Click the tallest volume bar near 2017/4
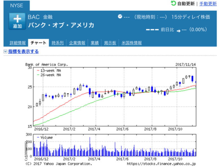Screen dimensions: 220x168 pyautogui.click(x=90, y=147)
